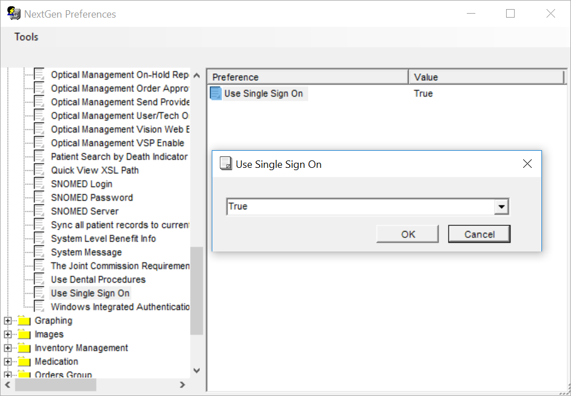This screenshot has height=396, width=571.
Task: Click document icon beside SNOMED Password
Action: tap(39, 197)
